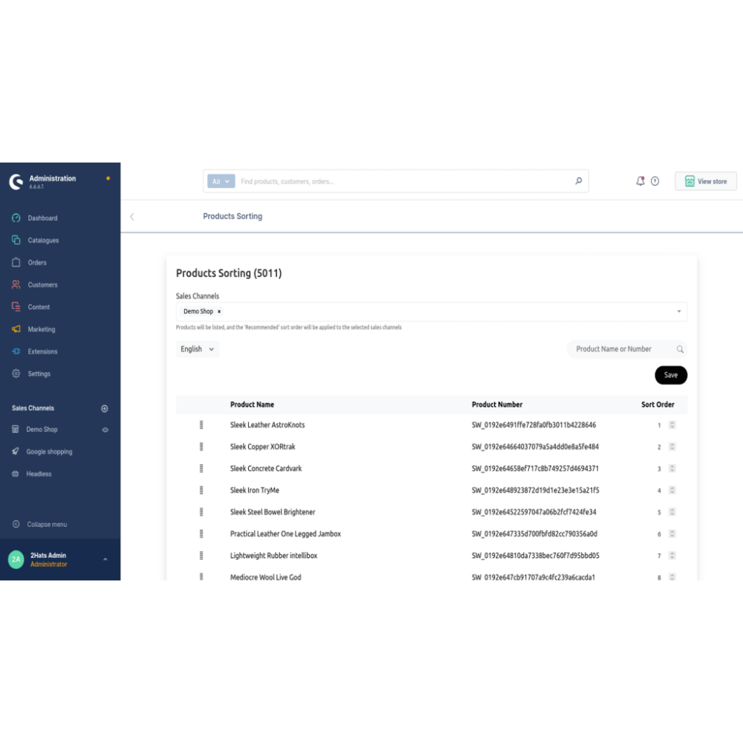The width and height of the screenshot is (743, 743).
Task: Focus the Product Name or Number field
Action: coord(622,349)
